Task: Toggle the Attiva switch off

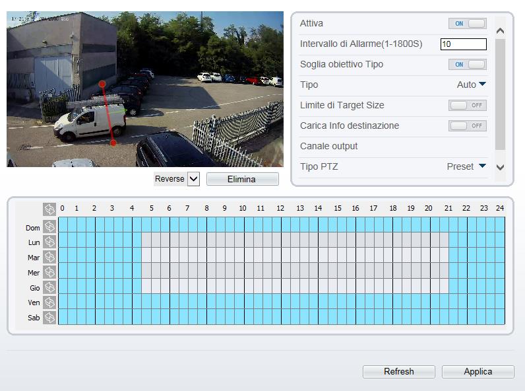Action: click(467, 24)
